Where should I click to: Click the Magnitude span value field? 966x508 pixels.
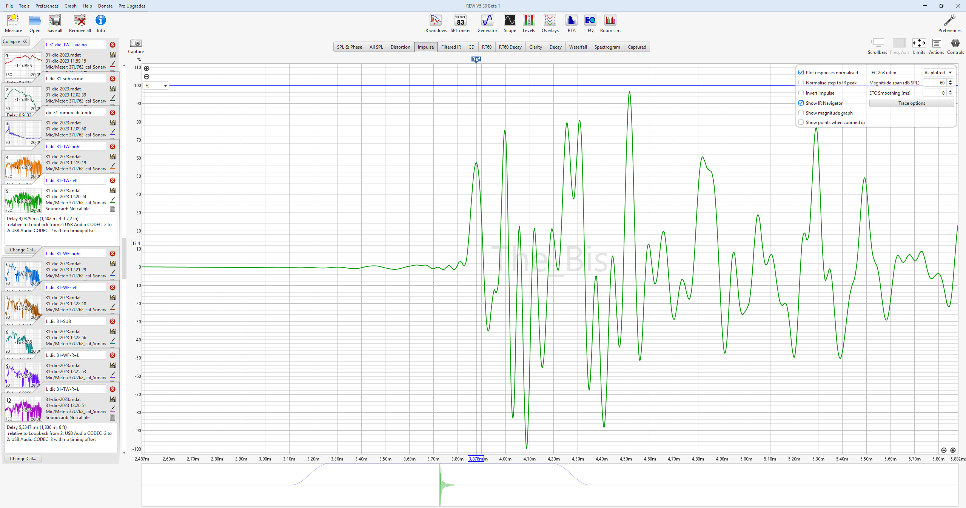point(935,83)
